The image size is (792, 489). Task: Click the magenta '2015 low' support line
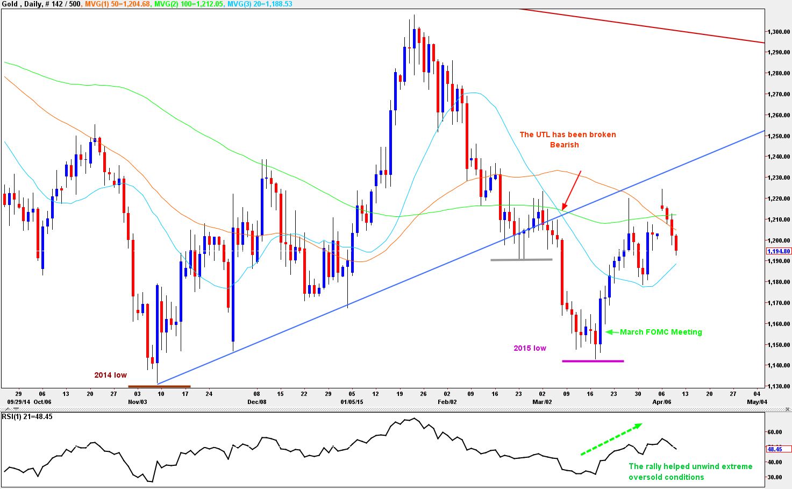(593, 361)
